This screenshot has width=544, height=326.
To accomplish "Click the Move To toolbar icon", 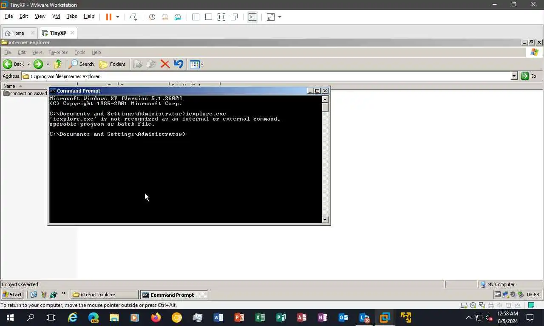I will (138, 64).
